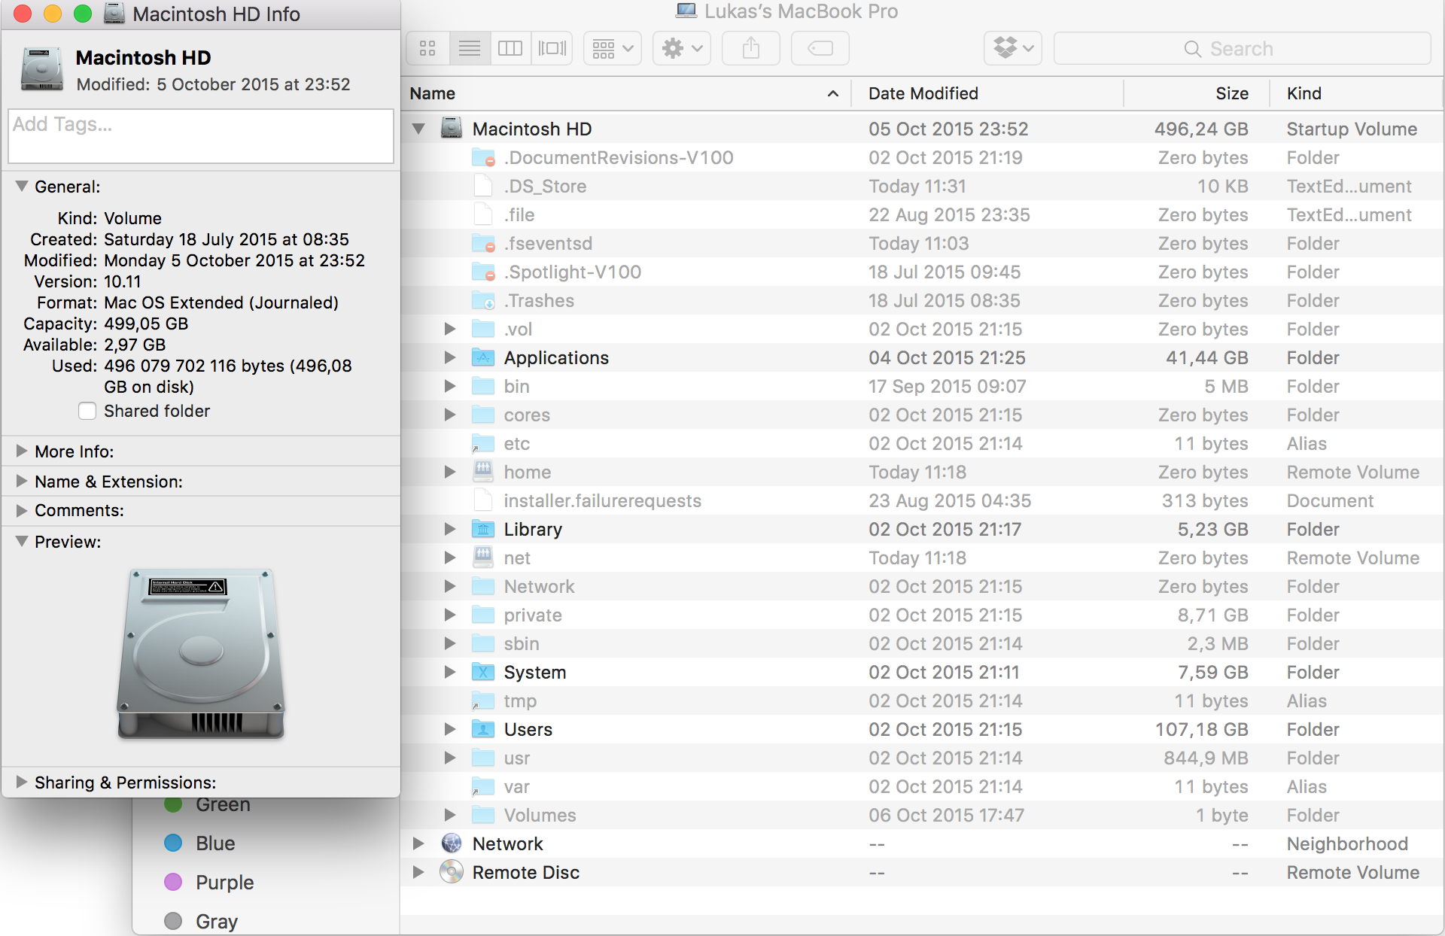This screenshot has height=936, width=1445.
Task: Expand the Comments section
Action: tap(22, 509)
